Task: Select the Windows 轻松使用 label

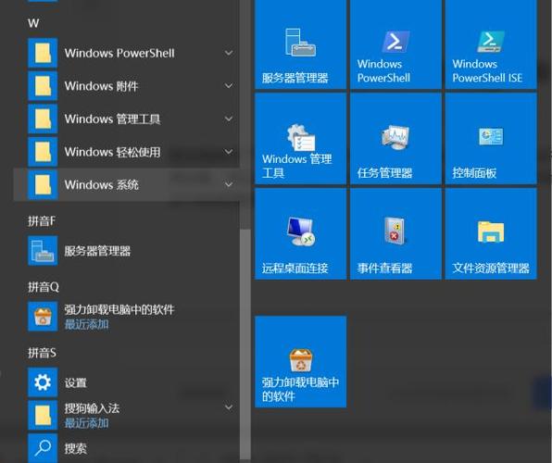Action: click(112, 152)
